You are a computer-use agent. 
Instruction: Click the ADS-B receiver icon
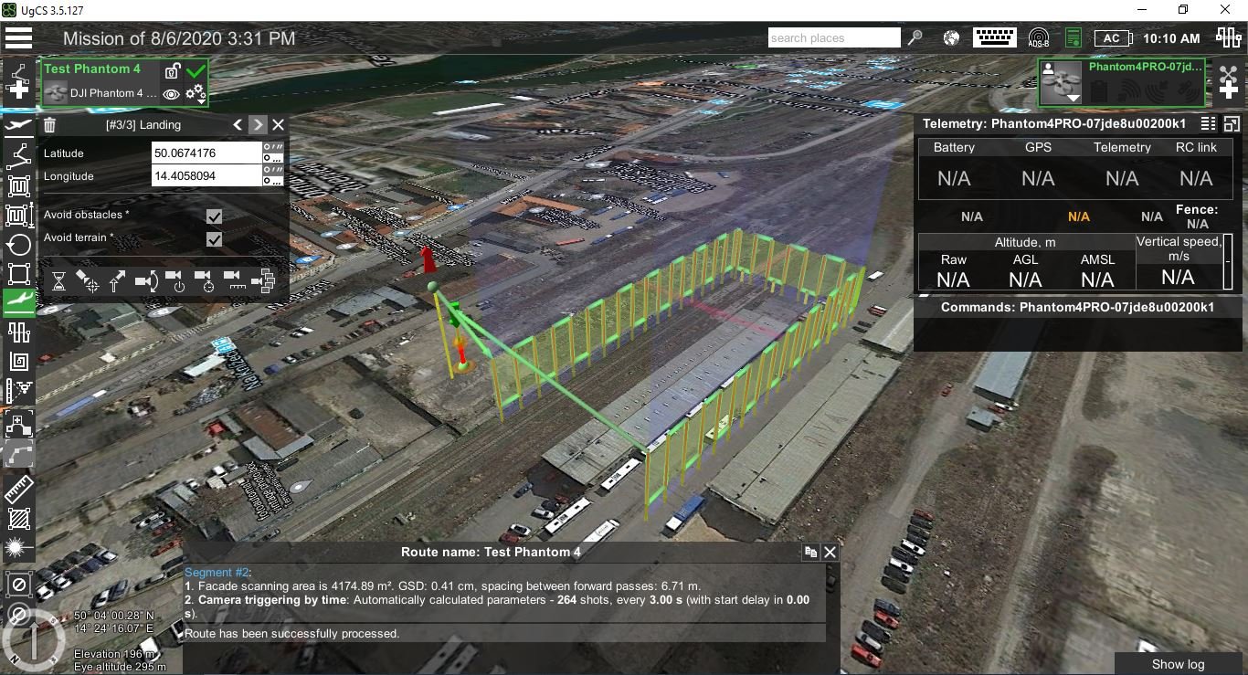(1038, 38)
